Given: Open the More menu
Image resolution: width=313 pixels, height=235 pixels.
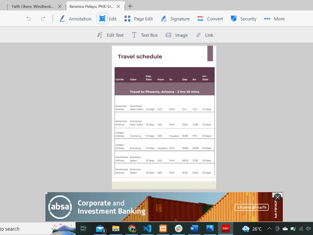Looking at the screenshot, I should (x=274, y=19).
